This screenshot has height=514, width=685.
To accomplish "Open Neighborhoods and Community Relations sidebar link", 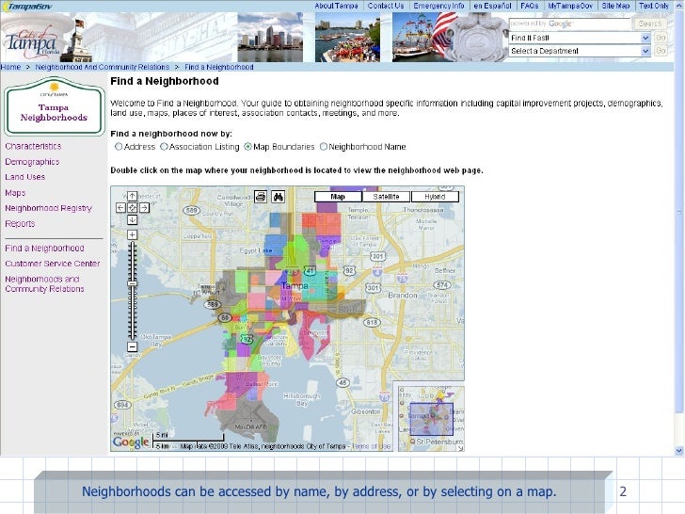I will point(44,284).
